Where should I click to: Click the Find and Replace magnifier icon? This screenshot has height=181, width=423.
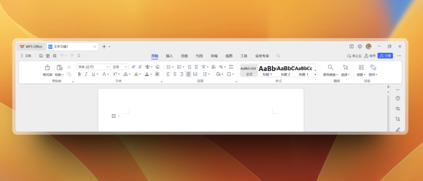(330, 67)
